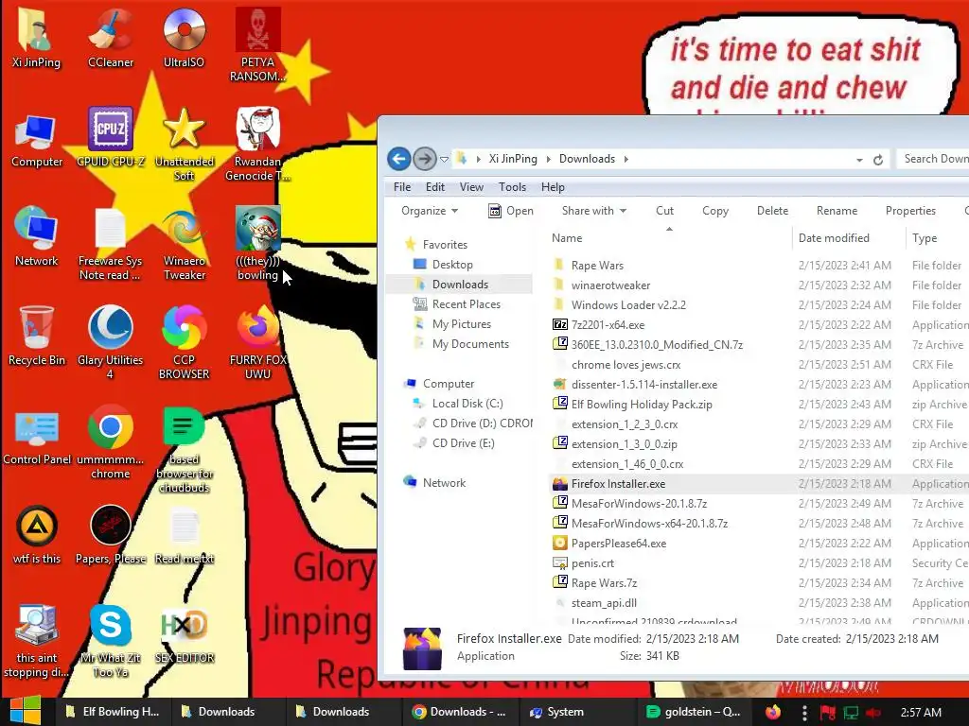The width and height of the screenshot is (969, 726).
Task: Open the Help menu
Action: click(553, 186)
